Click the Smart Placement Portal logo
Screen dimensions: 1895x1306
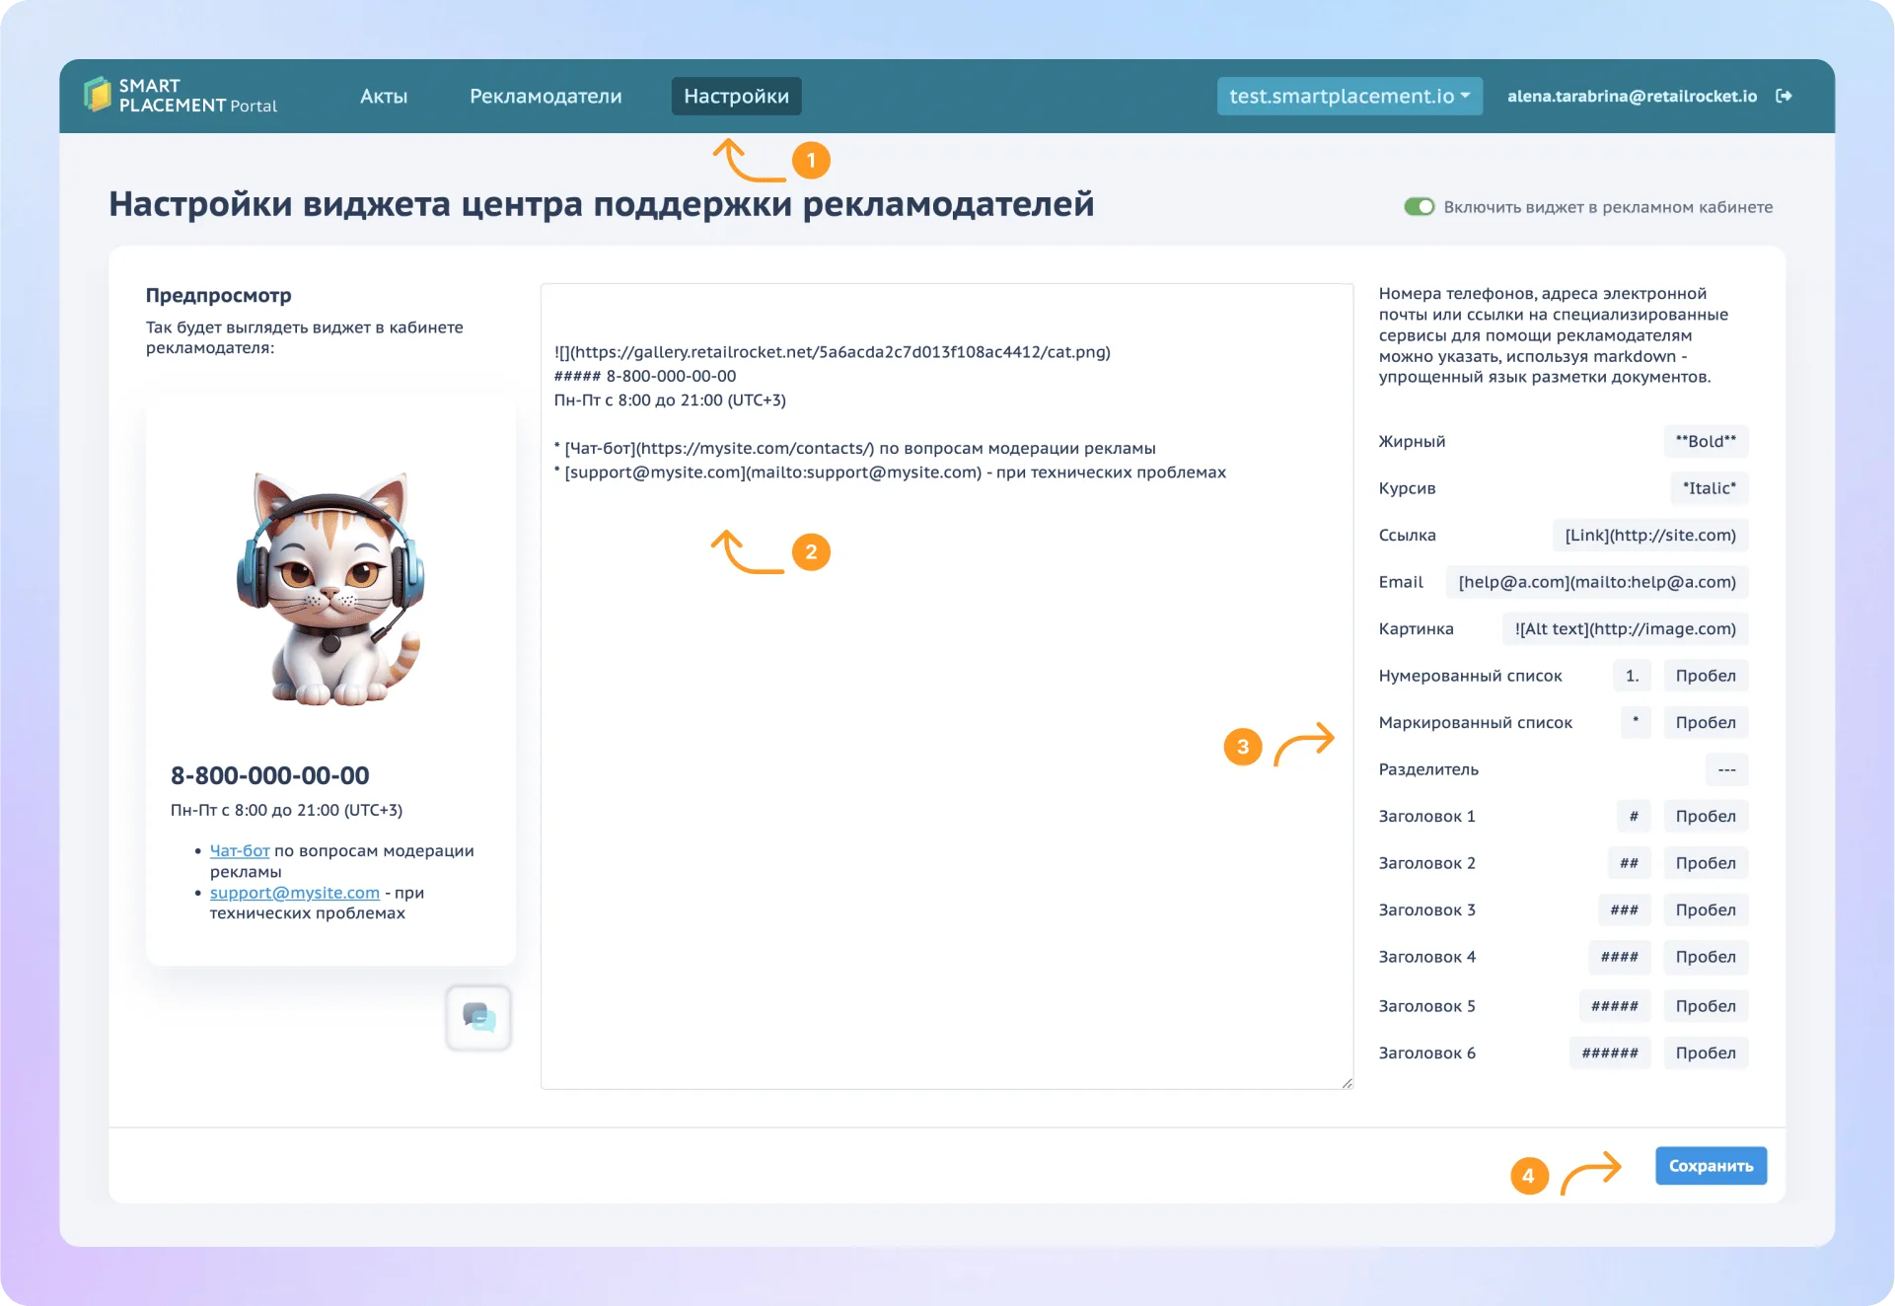tap(181, 96)
